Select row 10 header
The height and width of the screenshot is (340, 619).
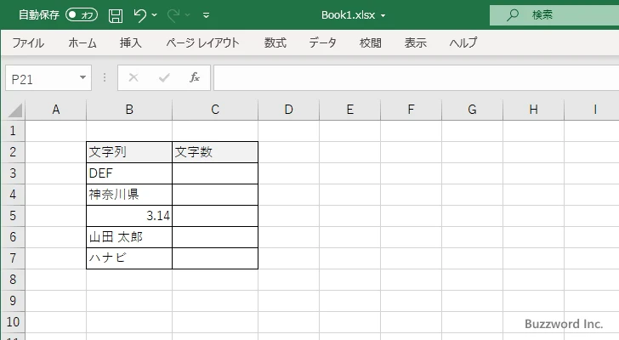13,322
